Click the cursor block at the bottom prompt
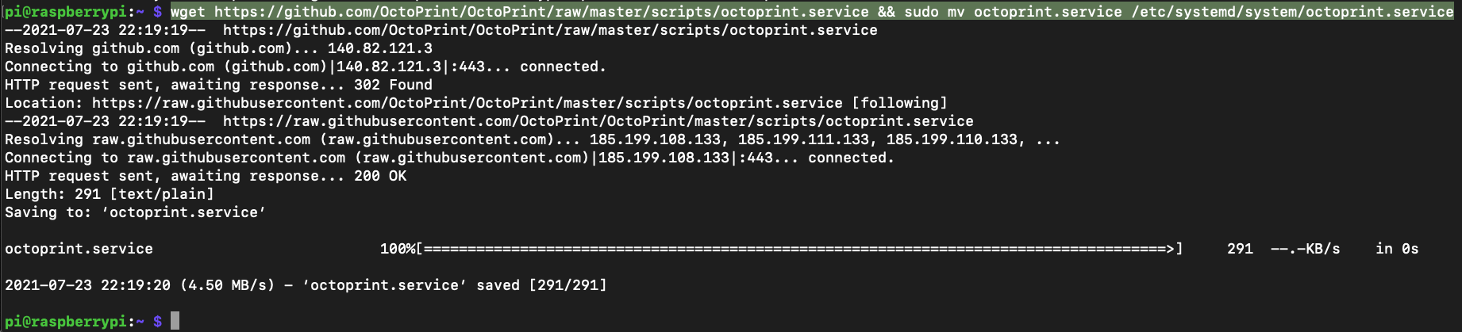 pyautogui.click(x=175, y=321)
